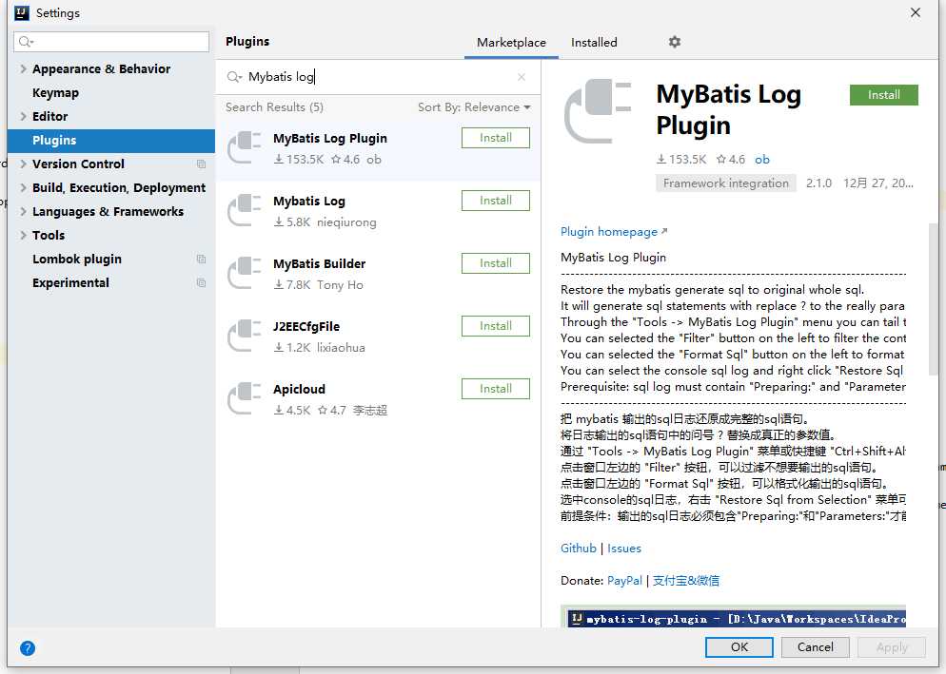Viewport: 946px width, 674px height.
Task: Select the 'Mybatis Log' result name
Action: (309, 202)
